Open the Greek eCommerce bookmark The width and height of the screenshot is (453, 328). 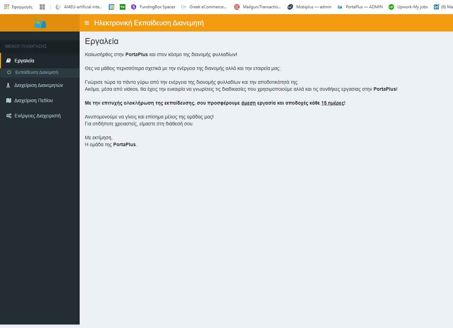(204, 7)
